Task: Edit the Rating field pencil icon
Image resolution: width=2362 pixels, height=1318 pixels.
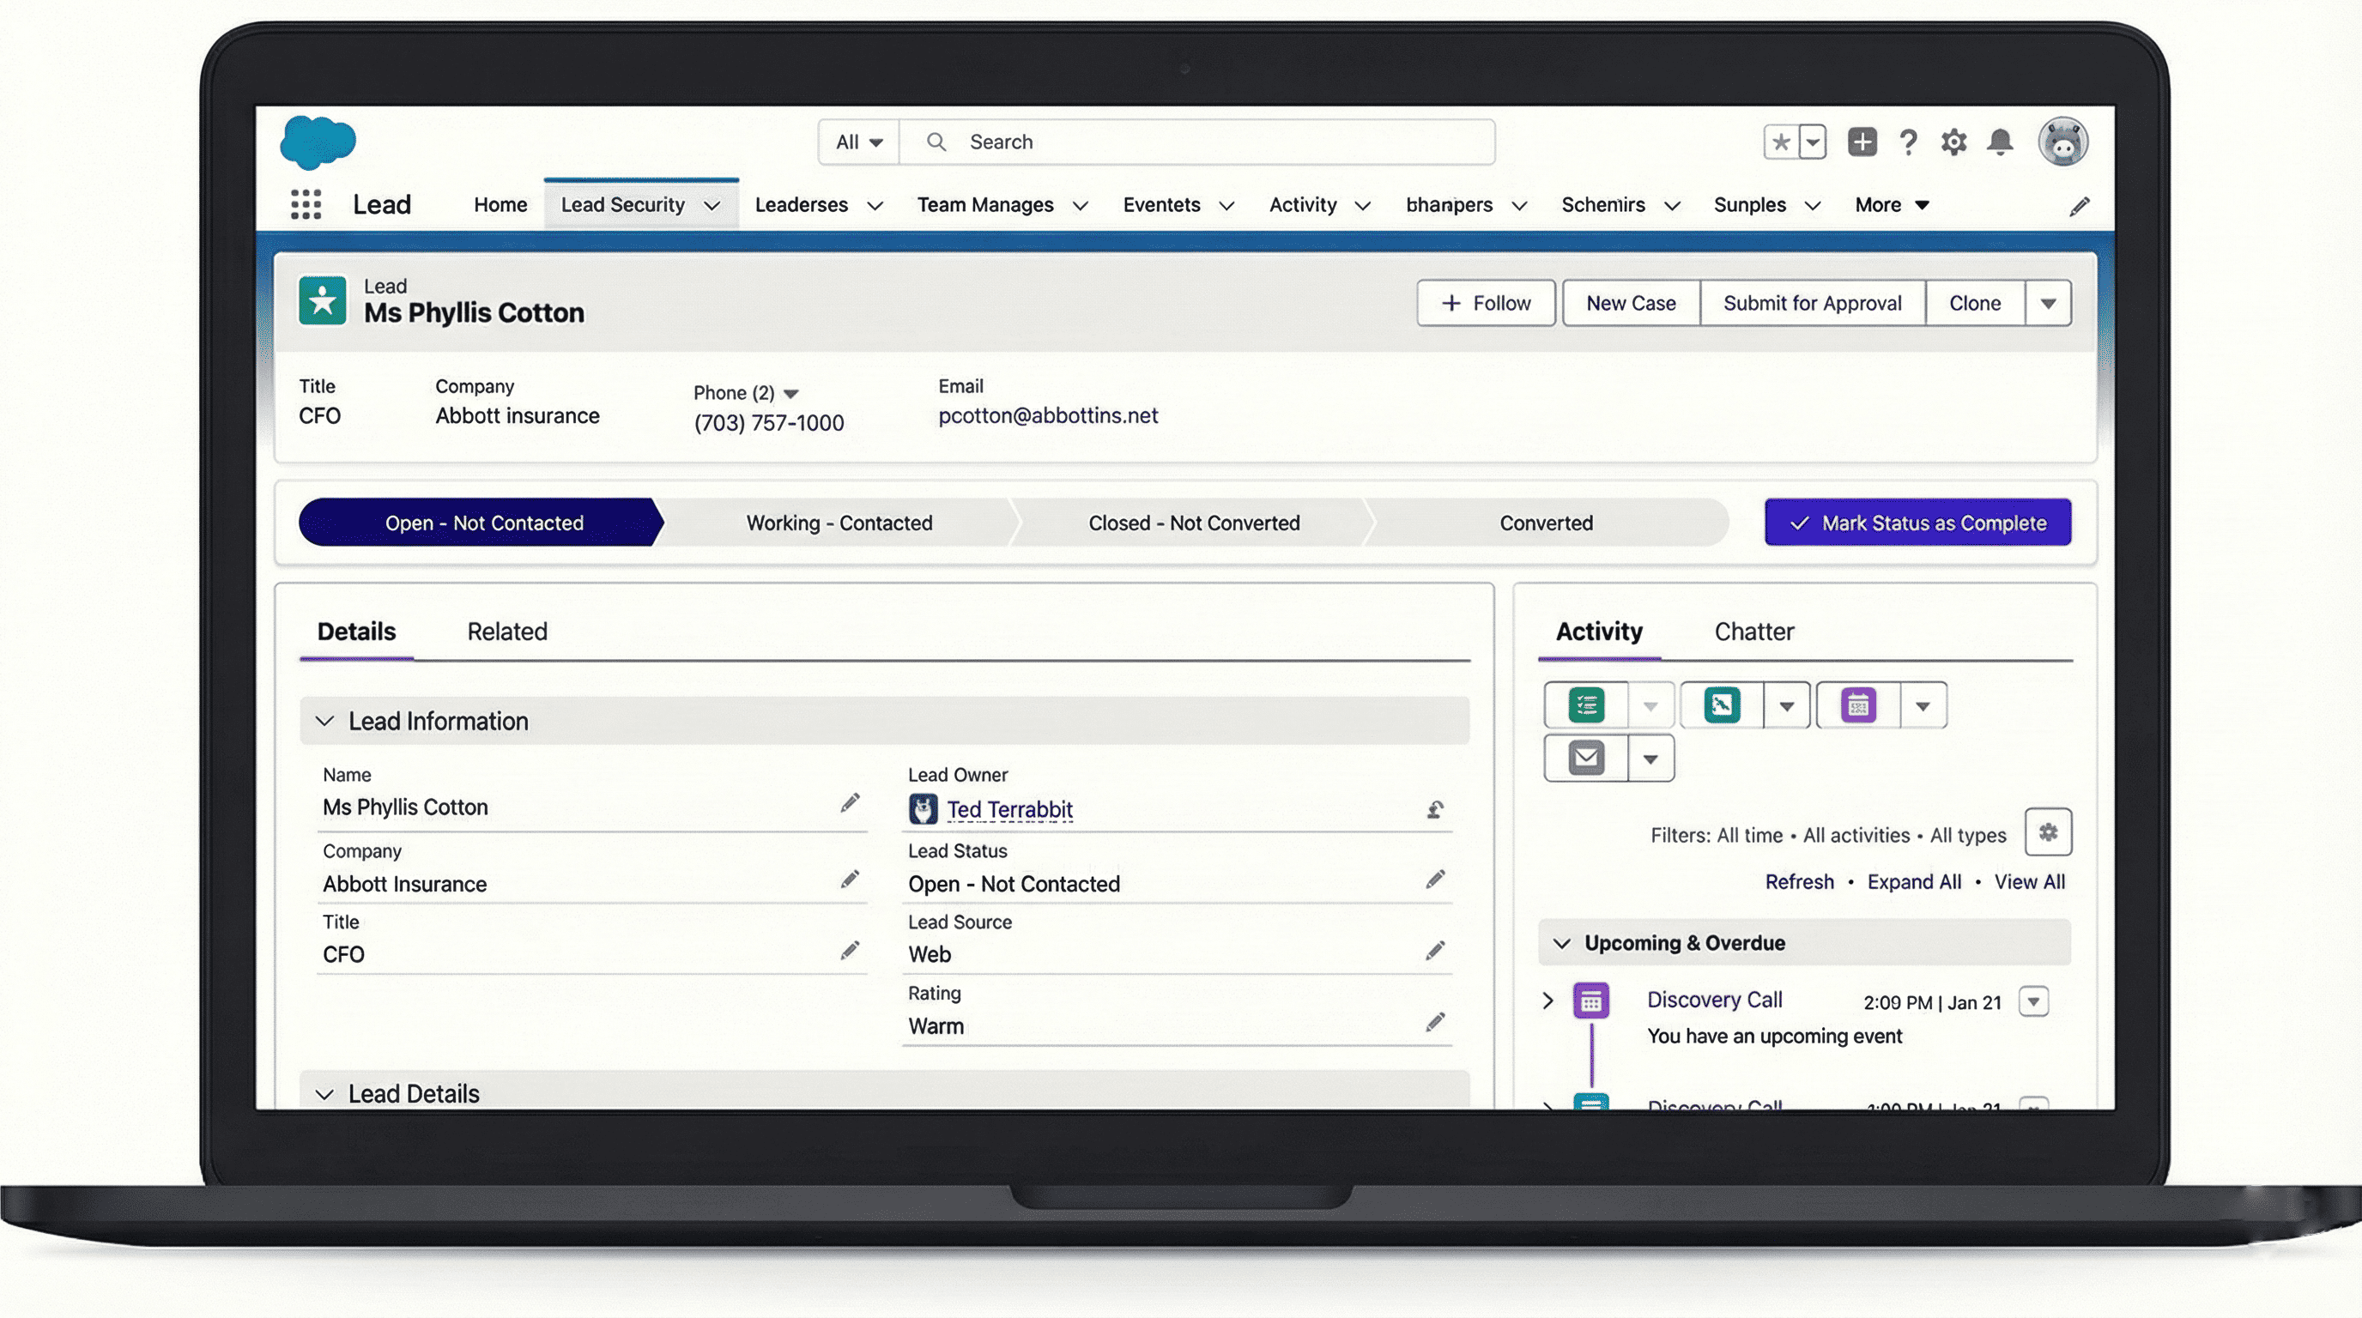Action: (x=1435, y=1022)
